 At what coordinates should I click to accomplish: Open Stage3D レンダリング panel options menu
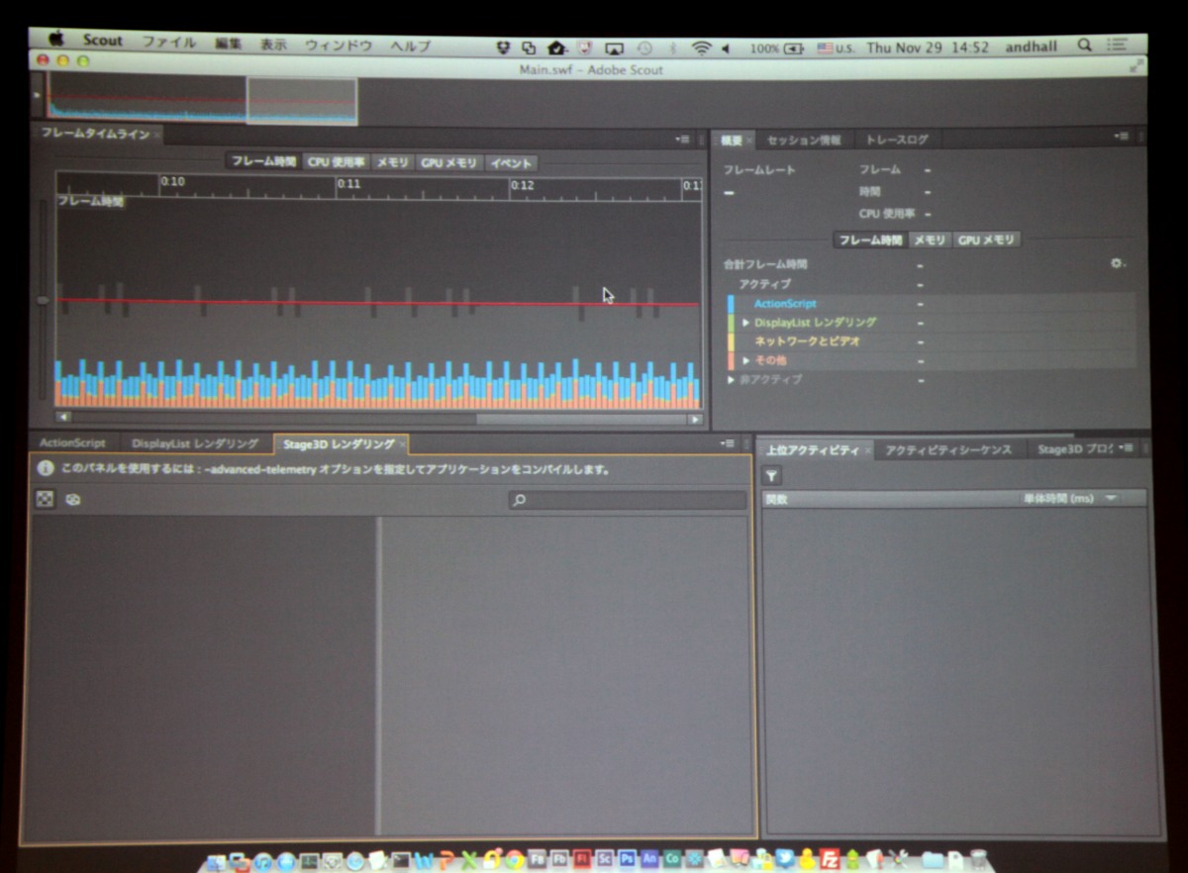tap(729, 443)
